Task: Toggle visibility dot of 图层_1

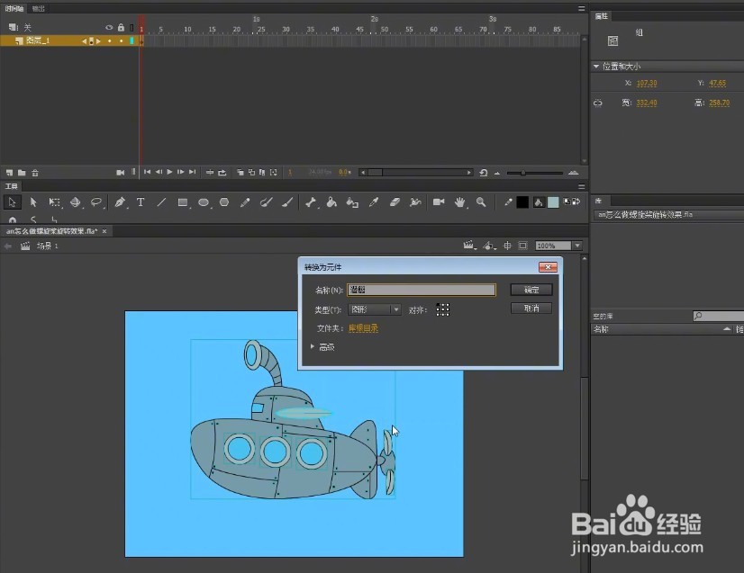Action: click(x=110, y=41)
